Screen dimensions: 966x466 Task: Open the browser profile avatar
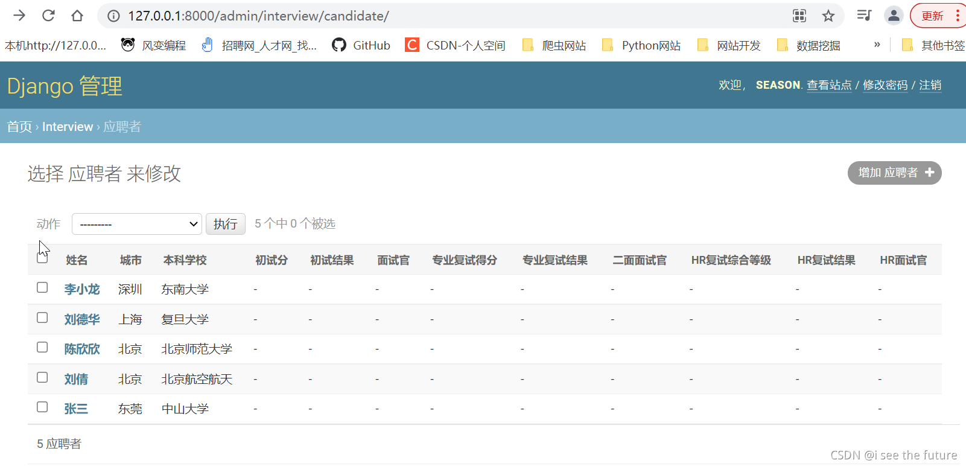click(894, 16)
